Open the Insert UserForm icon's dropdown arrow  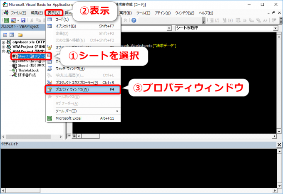tap(18, 20)
